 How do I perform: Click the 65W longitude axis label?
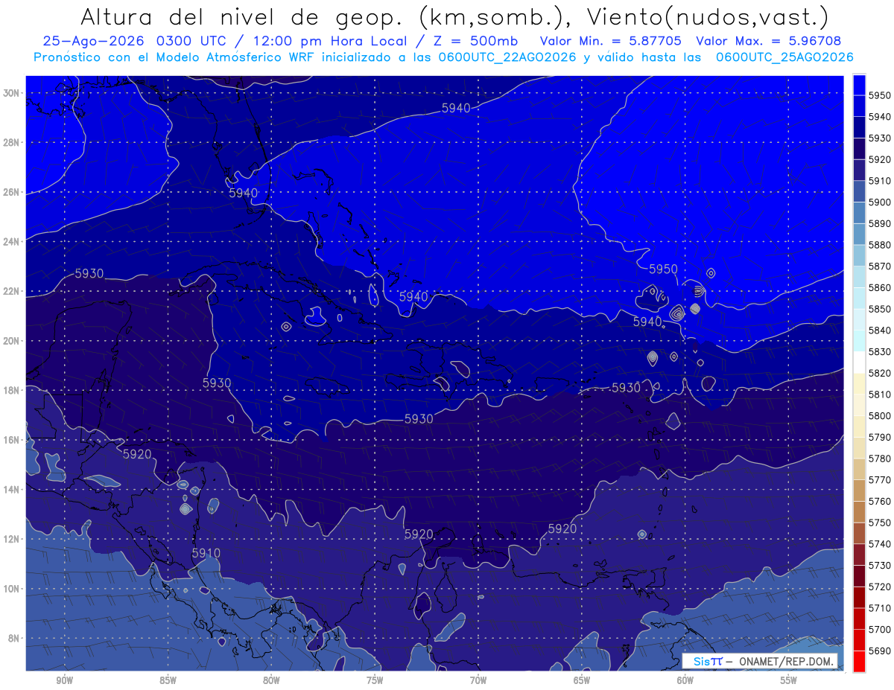click(582, 681)
